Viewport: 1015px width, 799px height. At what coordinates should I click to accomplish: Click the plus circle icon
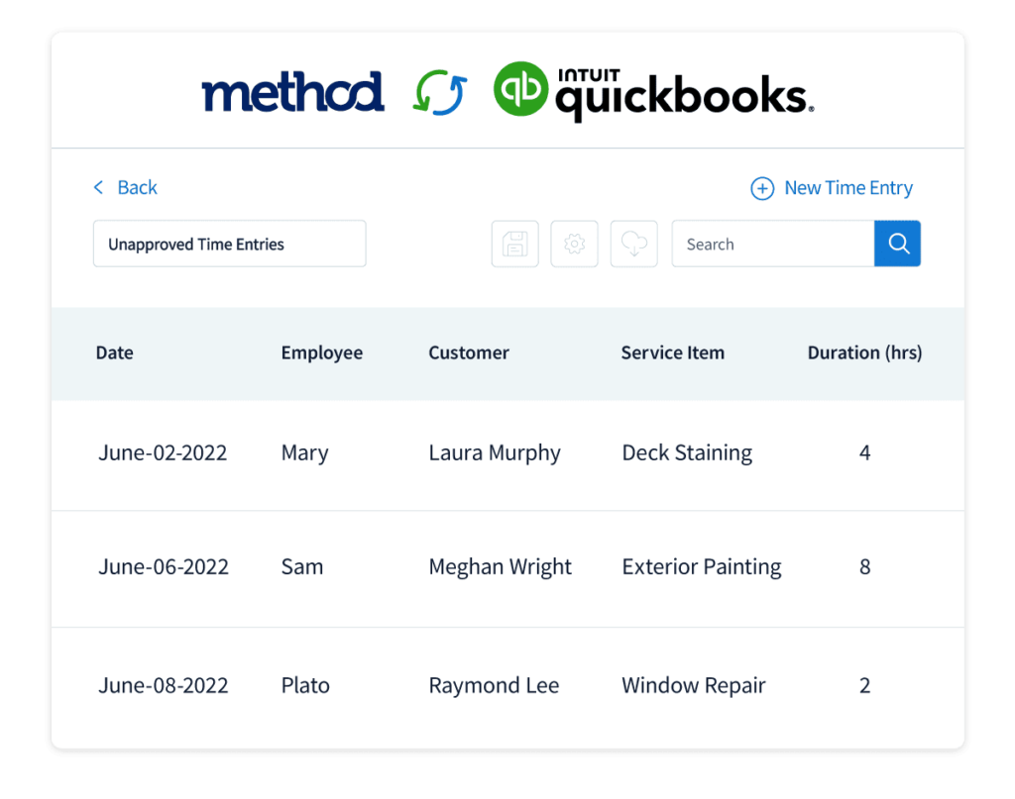tap(762, 188)
